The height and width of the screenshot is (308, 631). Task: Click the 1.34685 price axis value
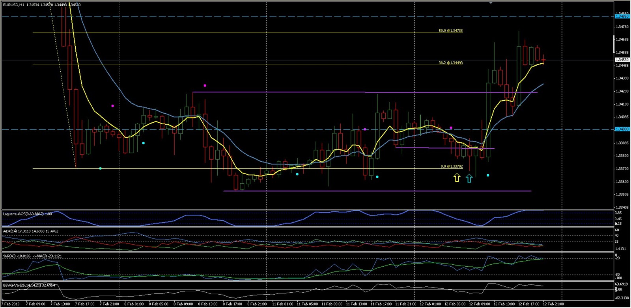pyautogui.click(x=622, y=39)
